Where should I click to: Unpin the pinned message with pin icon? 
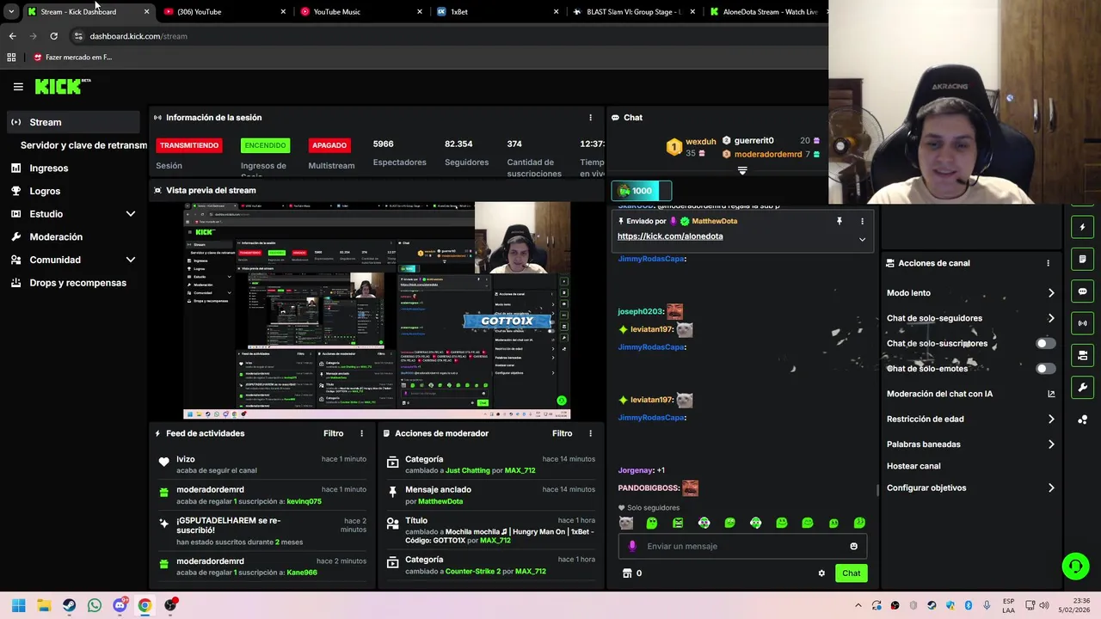[x=840, y=221]
